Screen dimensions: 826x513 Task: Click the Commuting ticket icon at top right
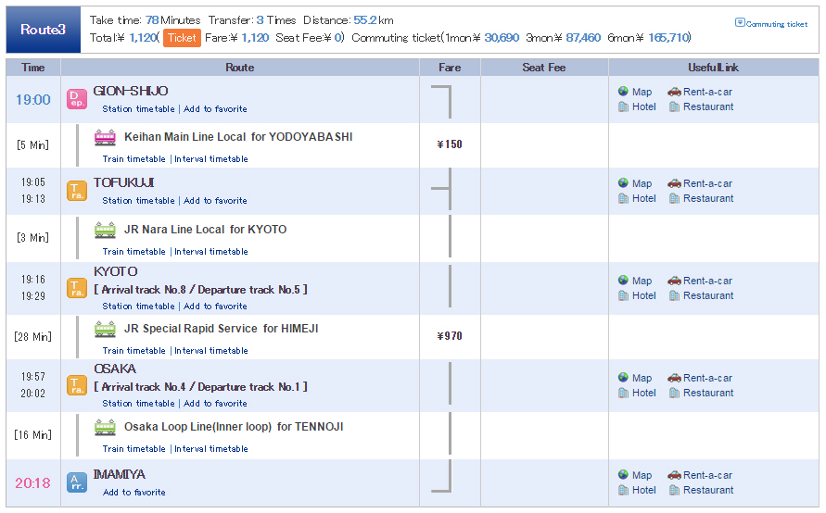[x=740, y=22]
